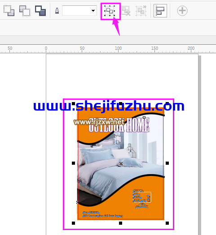Click the 0 mark on the horizontal ruler
Image resolution: width=216 pixels, height=235 pixels.
(x=46, y=48)
